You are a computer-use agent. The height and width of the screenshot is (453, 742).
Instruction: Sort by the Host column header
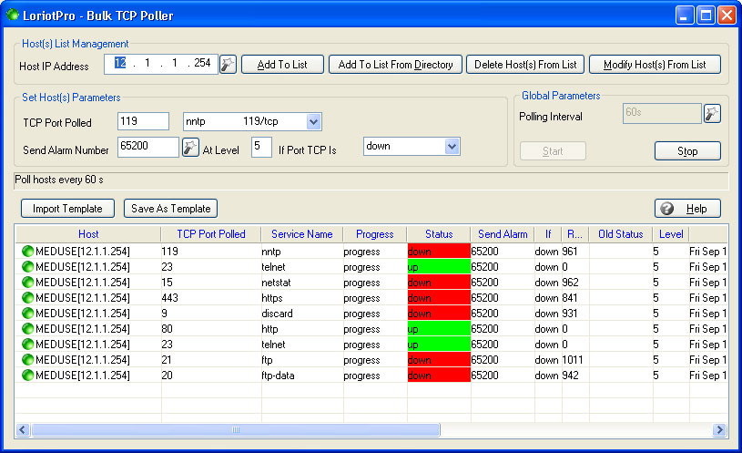(88, 234)
